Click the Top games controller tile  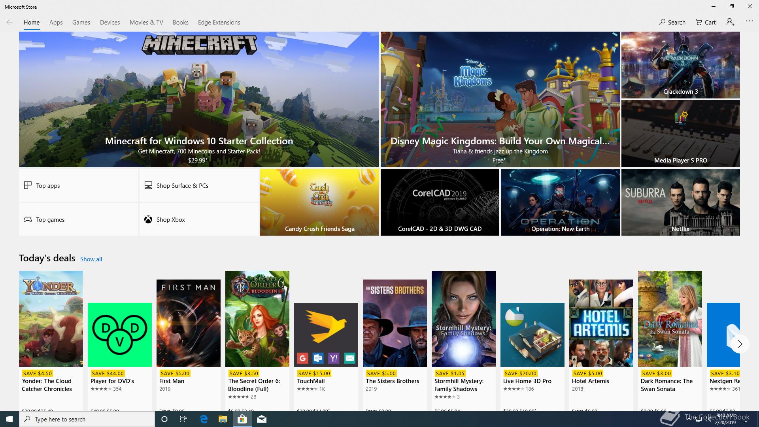coord(78,219)
